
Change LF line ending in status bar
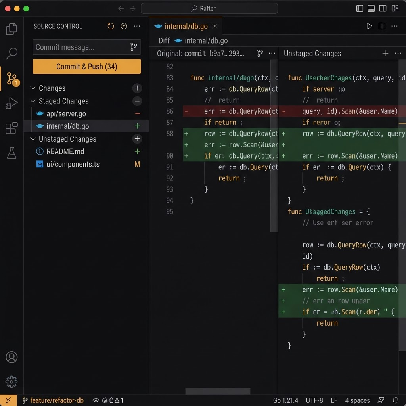(334, 400)
